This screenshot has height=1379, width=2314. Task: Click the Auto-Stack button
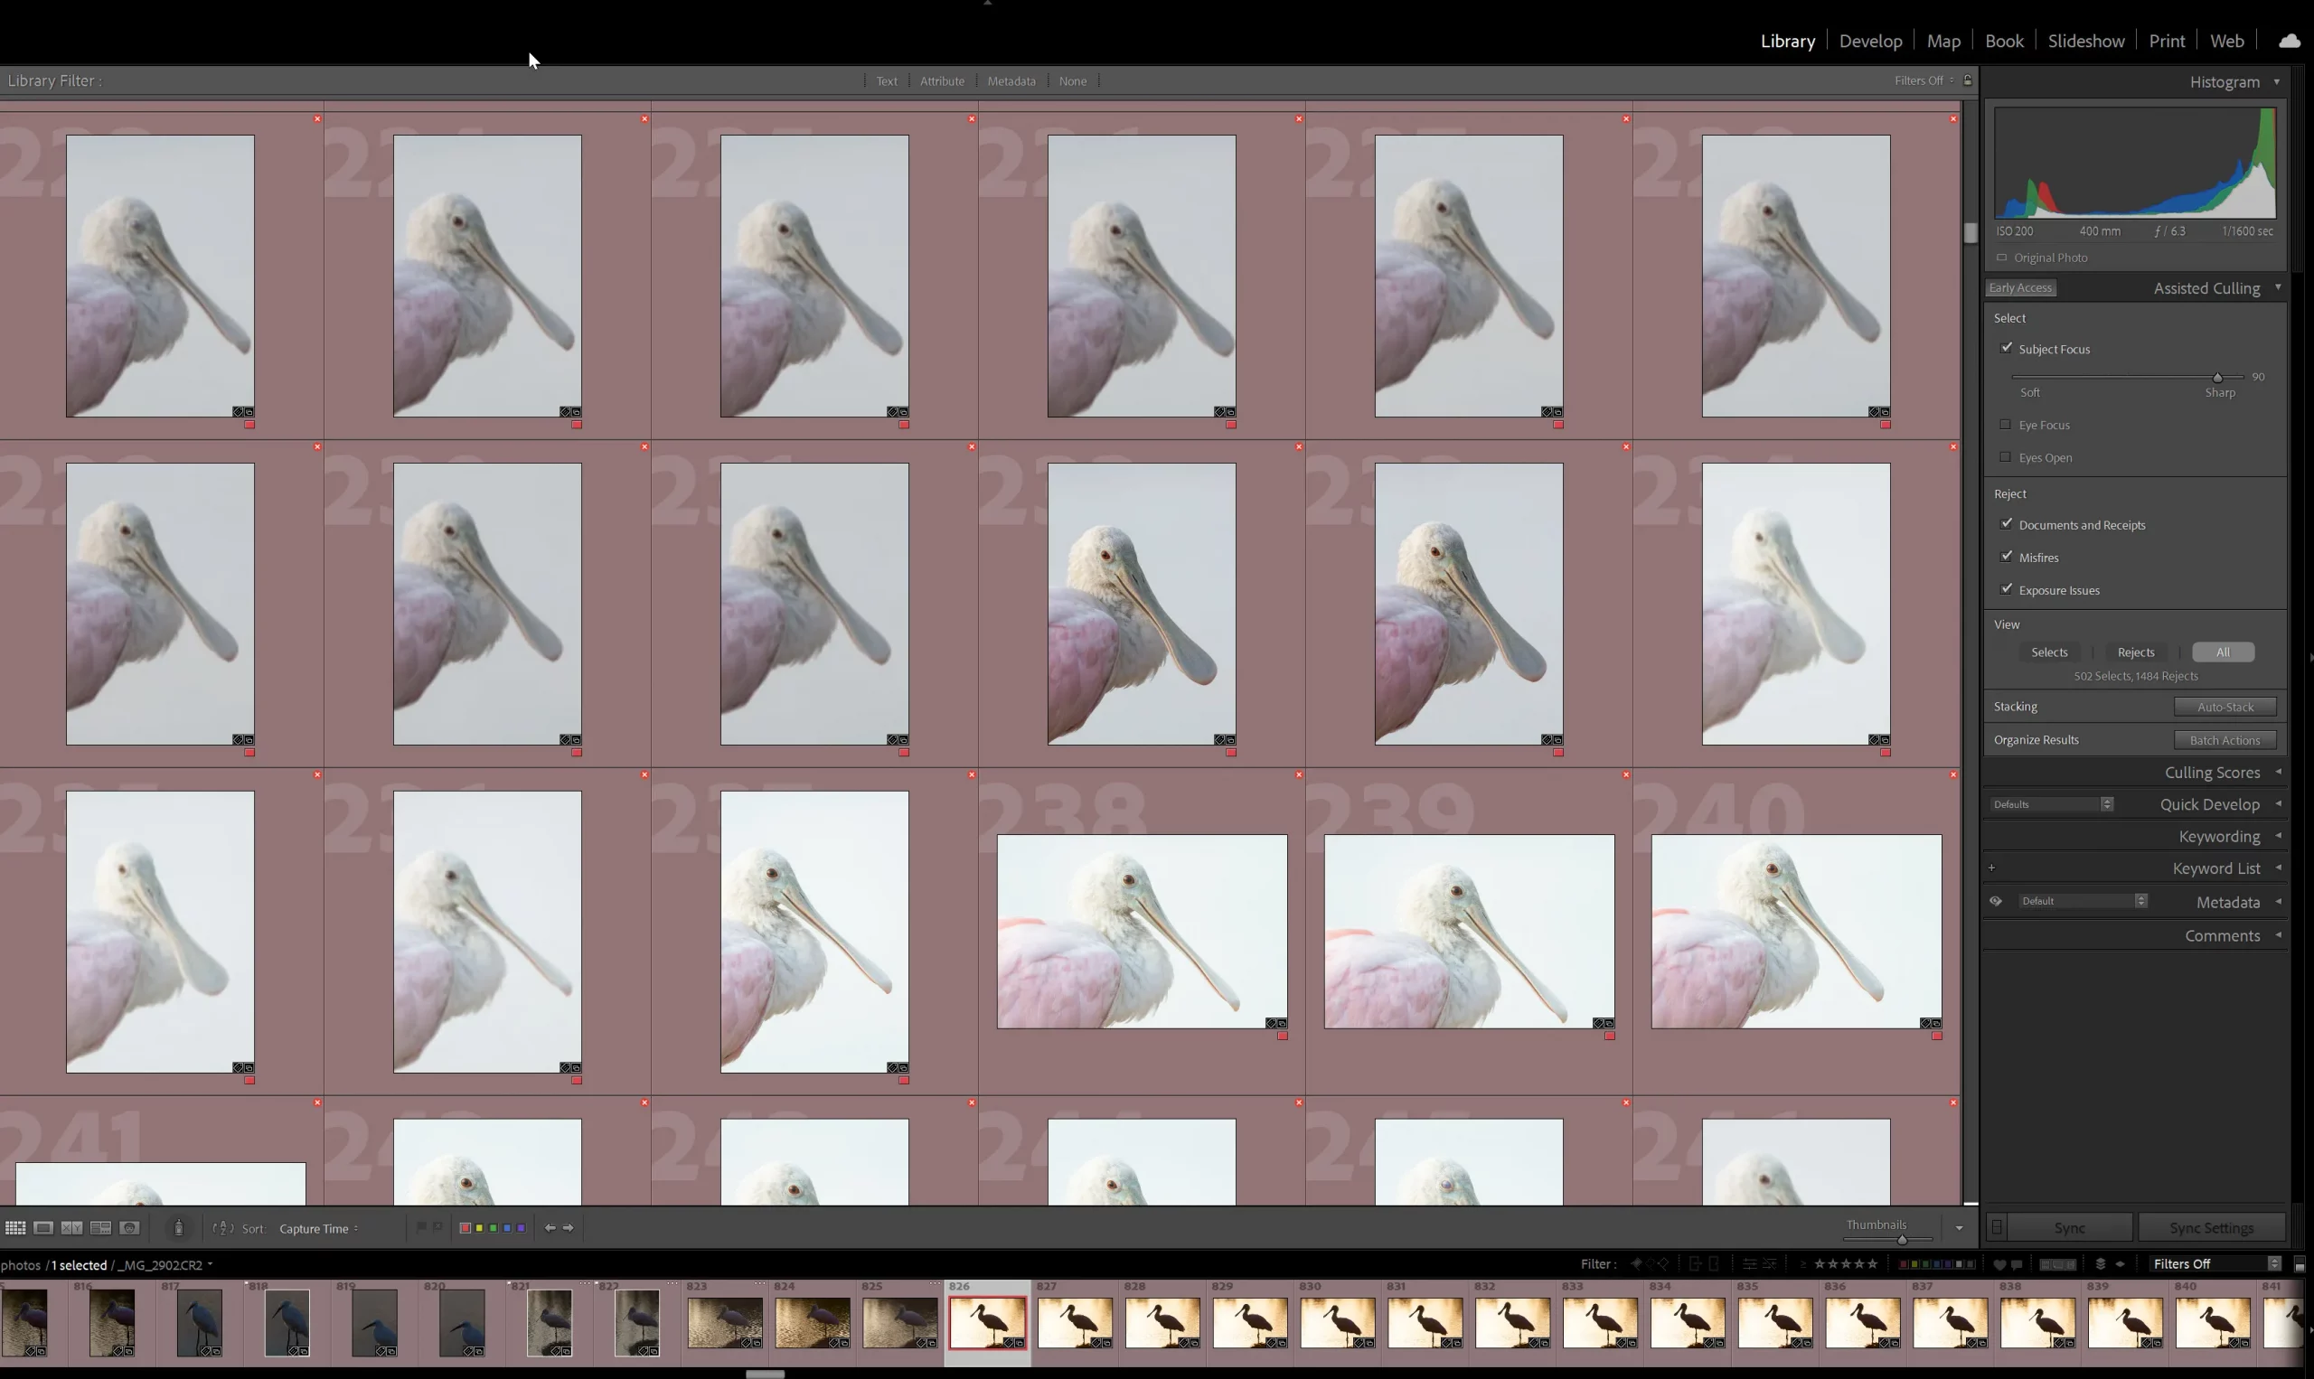click(x=2225, y=707)
